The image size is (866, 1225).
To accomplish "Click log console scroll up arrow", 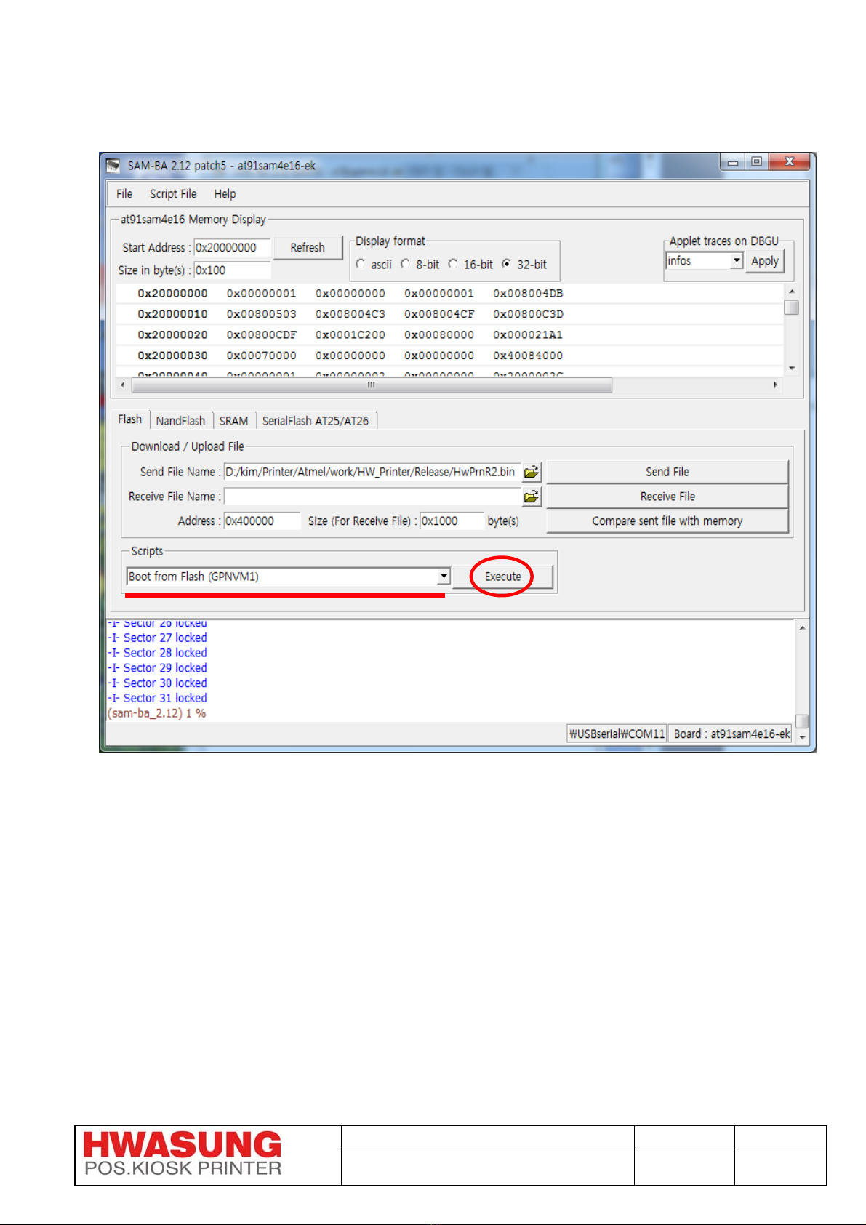I will point(802,627).
